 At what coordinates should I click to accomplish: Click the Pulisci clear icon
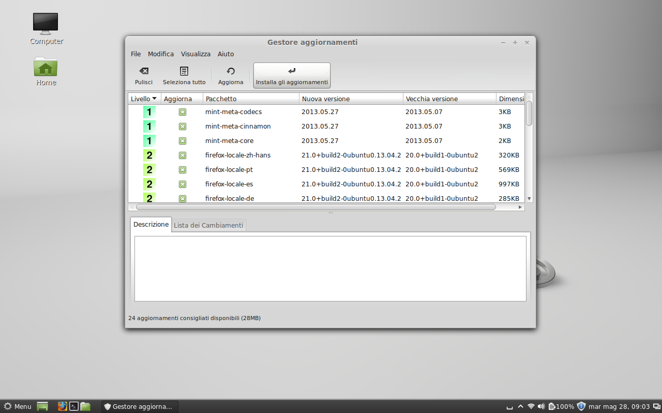(x=144, y=71)
